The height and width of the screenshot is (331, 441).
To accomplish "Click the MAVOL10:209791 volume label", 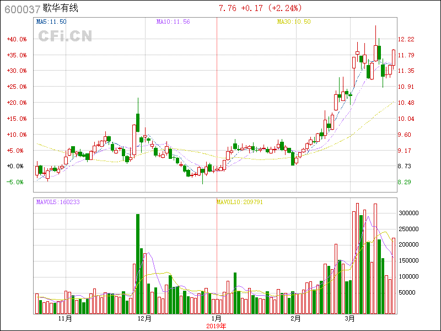I will (x=239, y=202).
